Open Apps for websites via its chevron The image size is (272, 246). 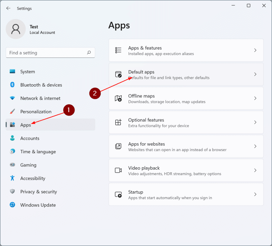(x=255, y=146)
